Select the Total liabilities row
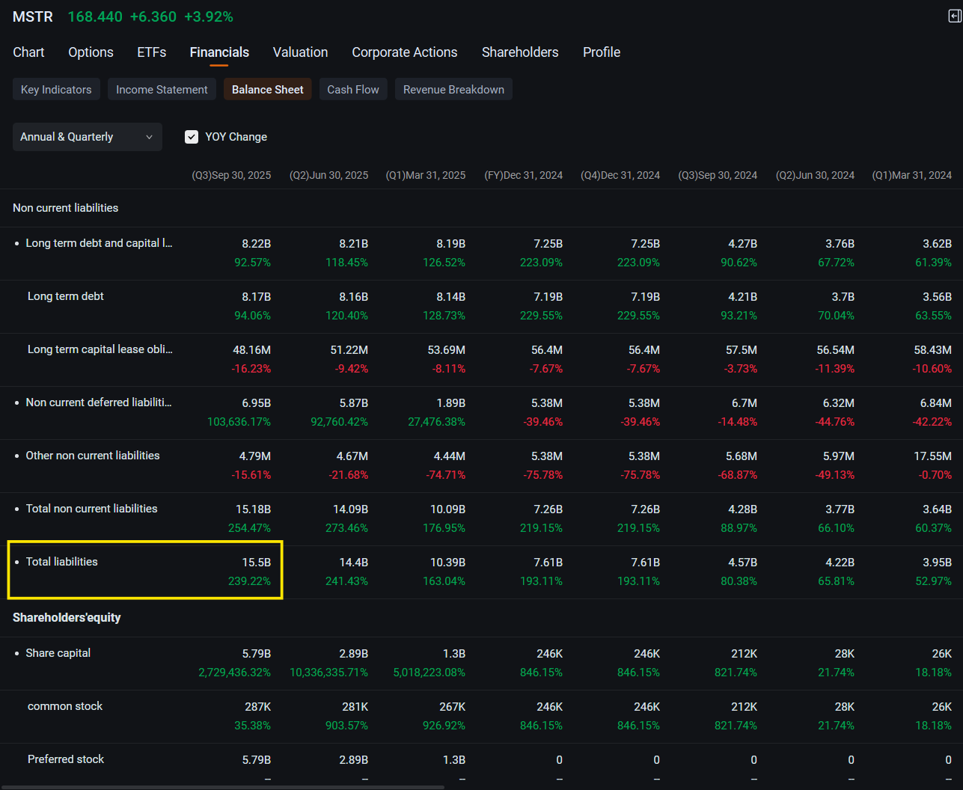The height and width of the screenshot is (790, 963). [x=481, y=572]
